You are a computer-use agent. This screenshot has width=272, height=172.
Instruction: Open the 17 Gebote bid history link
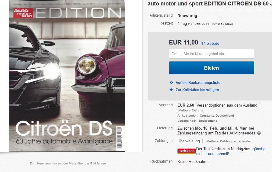(210, 43)
